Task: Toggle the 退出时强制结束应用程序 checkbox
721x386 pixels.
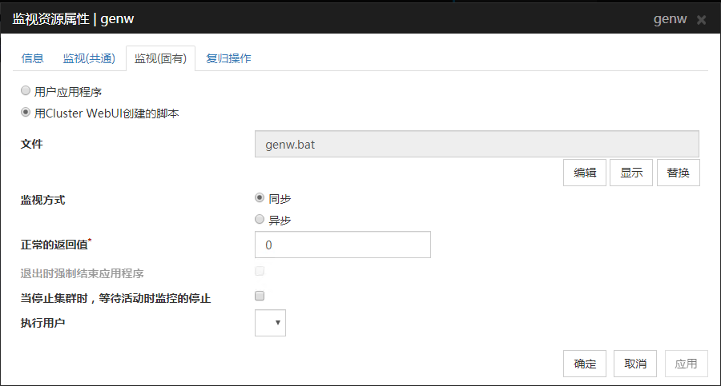Action: tap(260, 271)
